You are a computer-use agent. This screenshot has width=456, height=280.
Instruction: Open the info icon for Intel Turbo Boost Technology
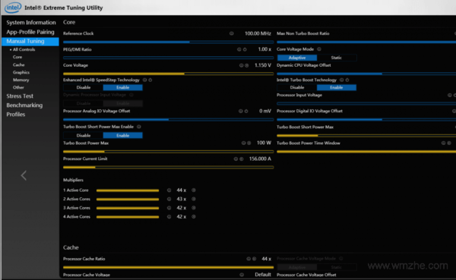[x=342, y=80]
